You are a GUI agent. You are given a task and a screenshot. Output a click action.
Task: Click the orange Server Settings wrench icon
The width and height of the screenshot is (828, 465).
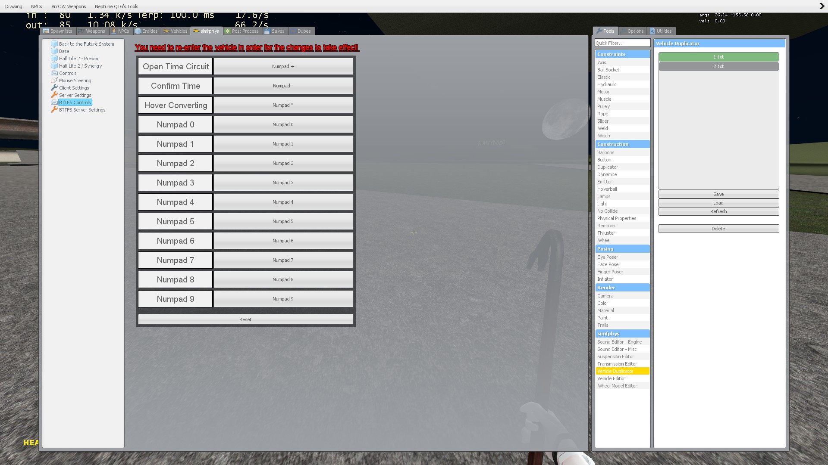pyautogui.click(x=54, y=95)
